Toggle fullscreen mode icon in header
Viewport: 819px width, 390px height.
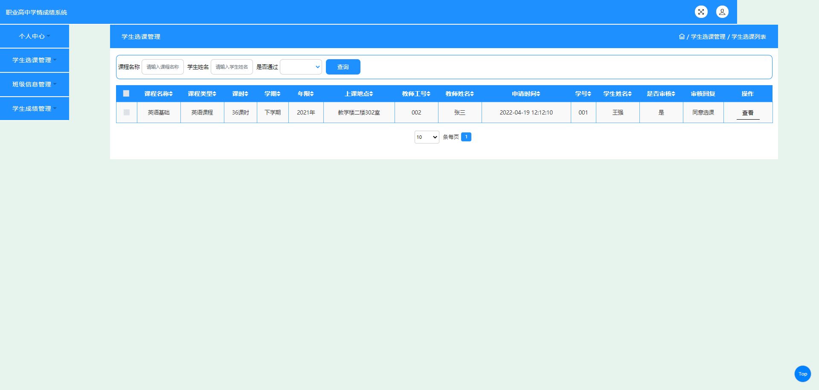701,12
